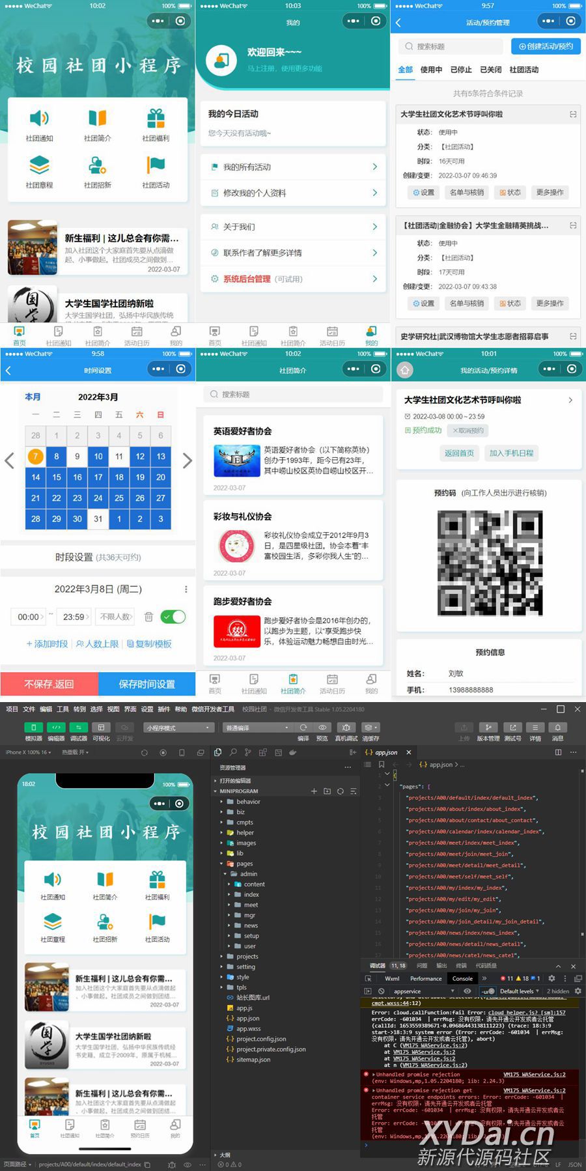Viewport: 586px width, 1171px height.
Task: Click the 清缓存 layers icon
Action: point(370,727)
